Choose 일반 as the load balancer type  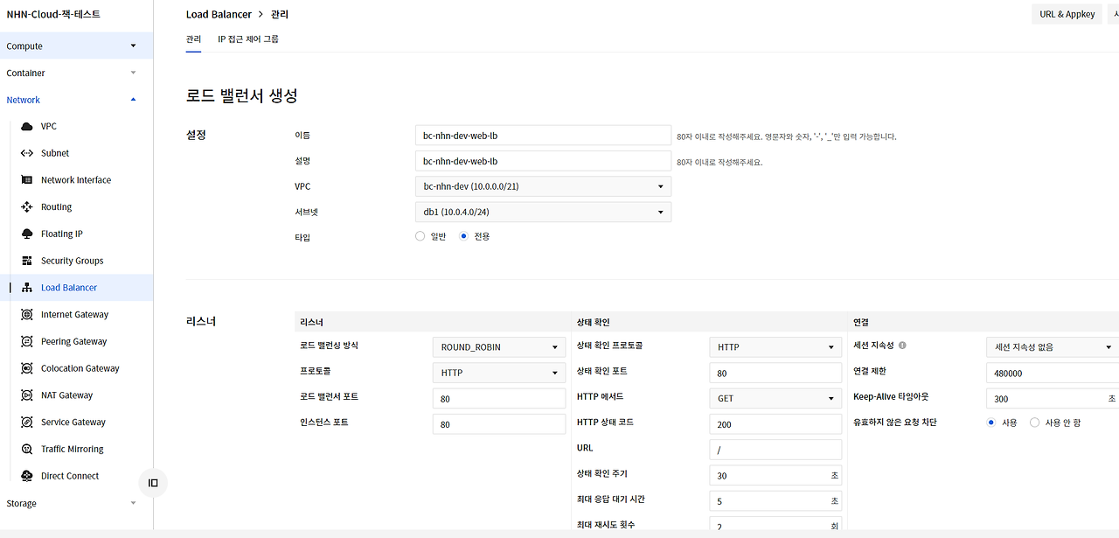coord(420,236)
